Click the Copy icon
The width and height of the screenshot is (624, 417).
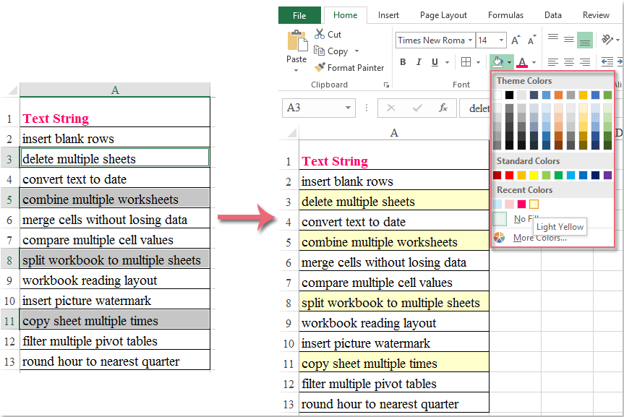tap(320, 51)
